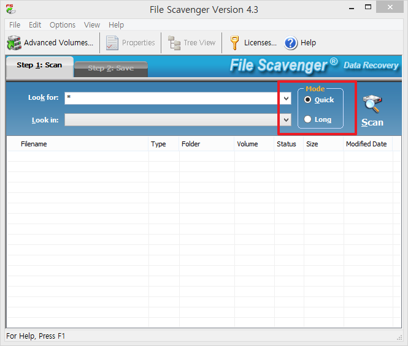
Task: Open the Options menu
Action: [63, 25]
